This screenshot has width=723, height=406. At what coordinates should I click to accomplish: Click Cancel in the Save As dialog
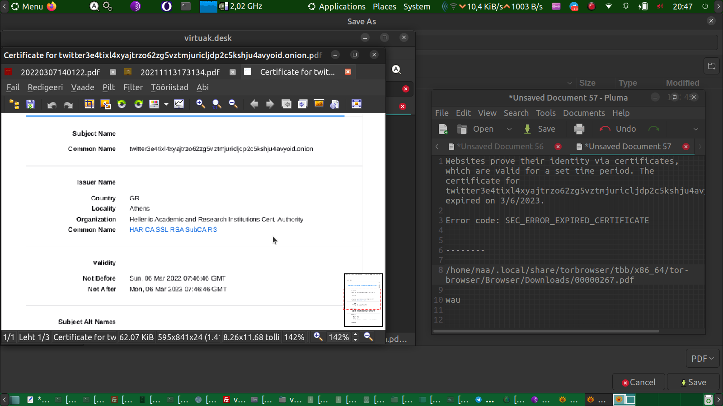click(x=638, y=383)
